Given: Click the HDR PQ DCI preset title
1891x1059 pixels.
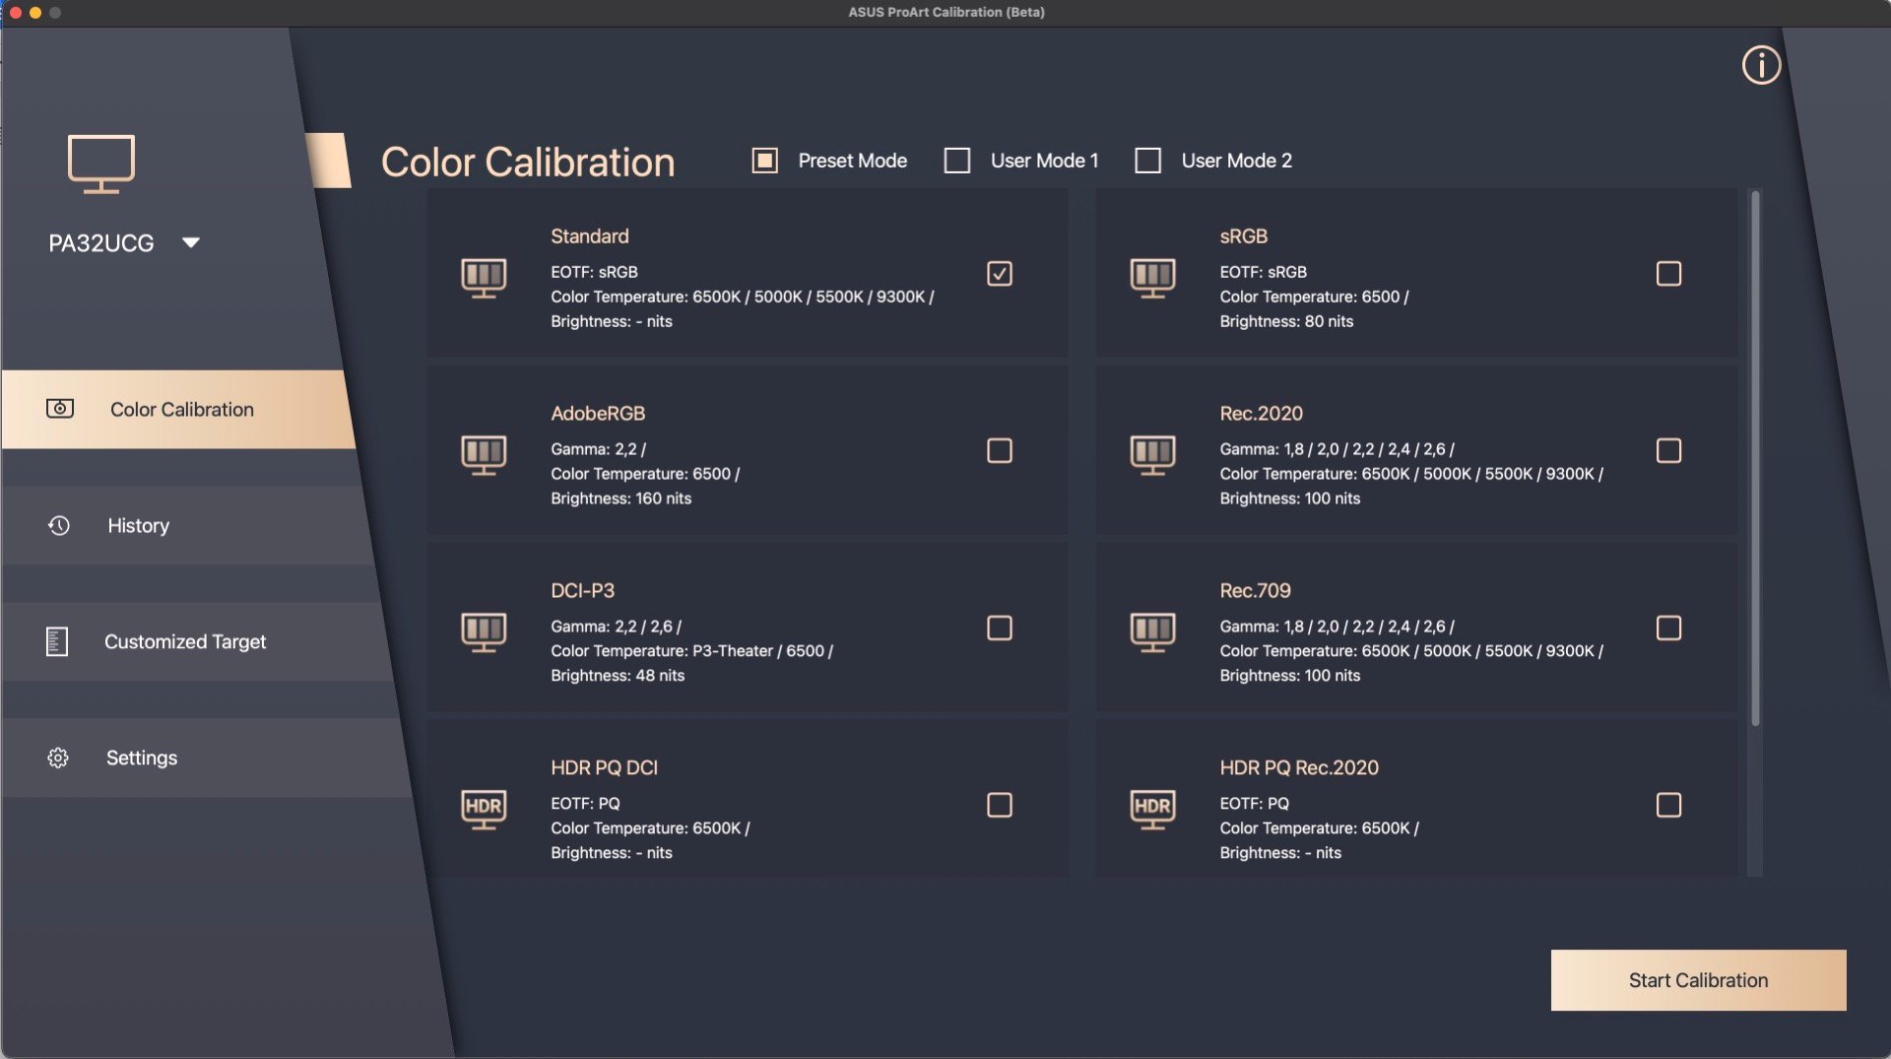Looking at the screenshot, I should (604, 768).
